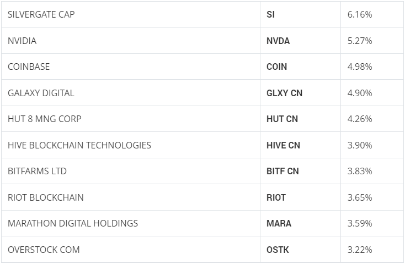The image size is (405, 265).
Task: Click the COIN ticker symbol
Action: click(276, 67)
